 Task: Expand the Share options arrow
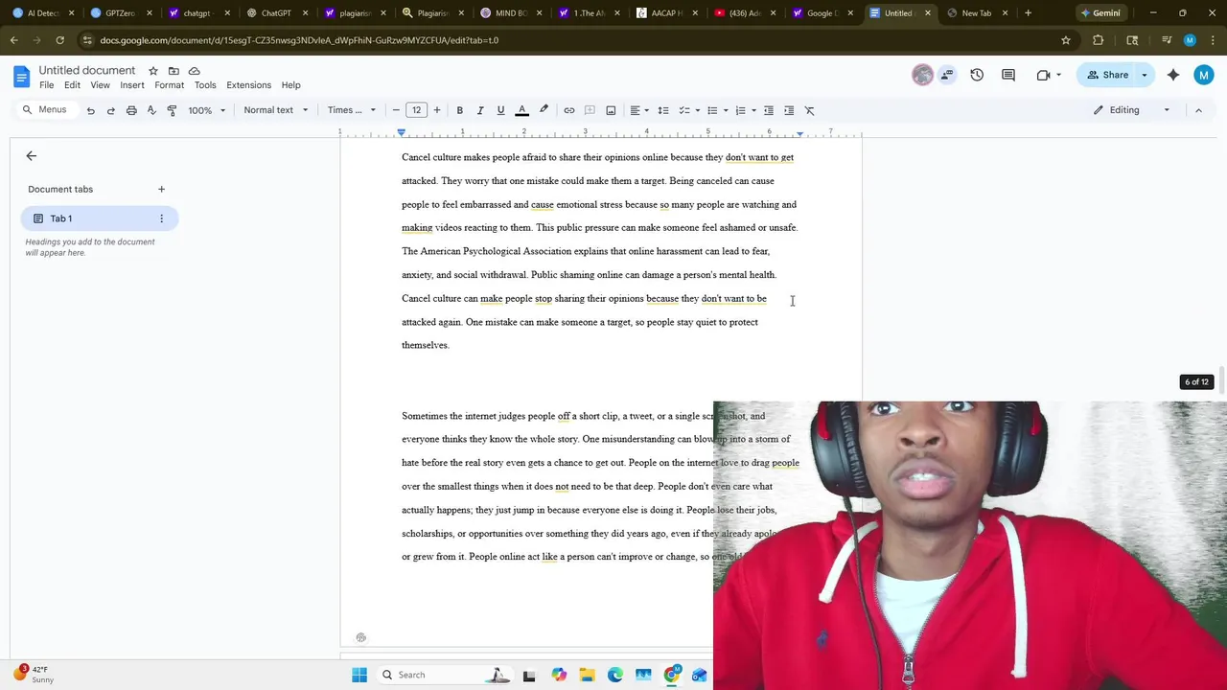pos(1145,75)
